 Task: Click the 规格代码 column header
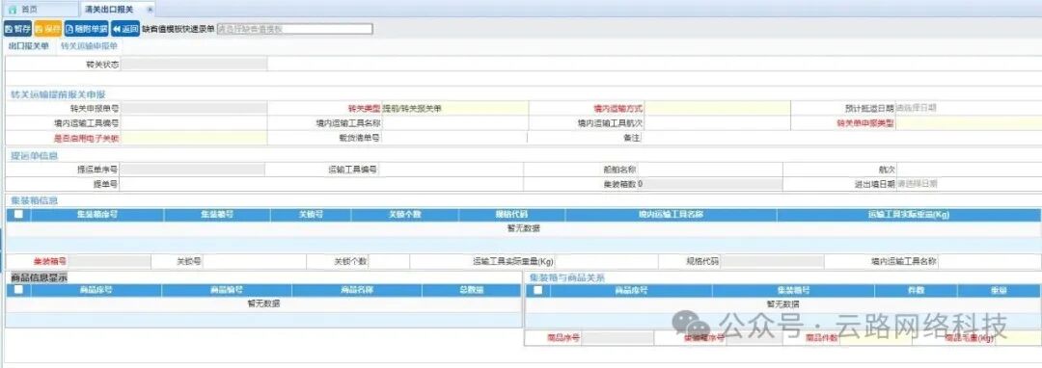click(511, 214)
